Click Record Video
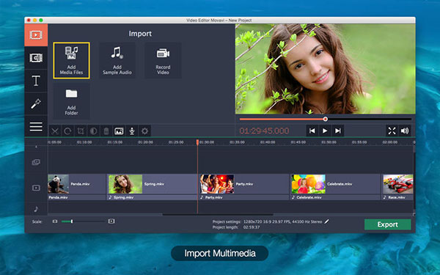This screenshot has width=440, height=275. coord(163,60)
